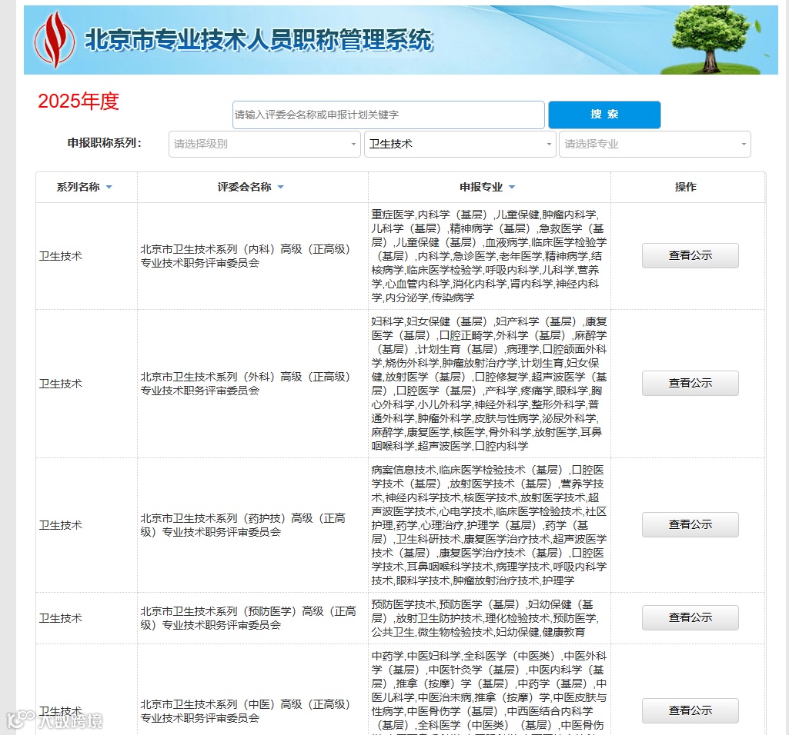Open the 请选择级别 dropdown
Screen dimensions: 789x735
pyautogui.click(x=265, y=144)
